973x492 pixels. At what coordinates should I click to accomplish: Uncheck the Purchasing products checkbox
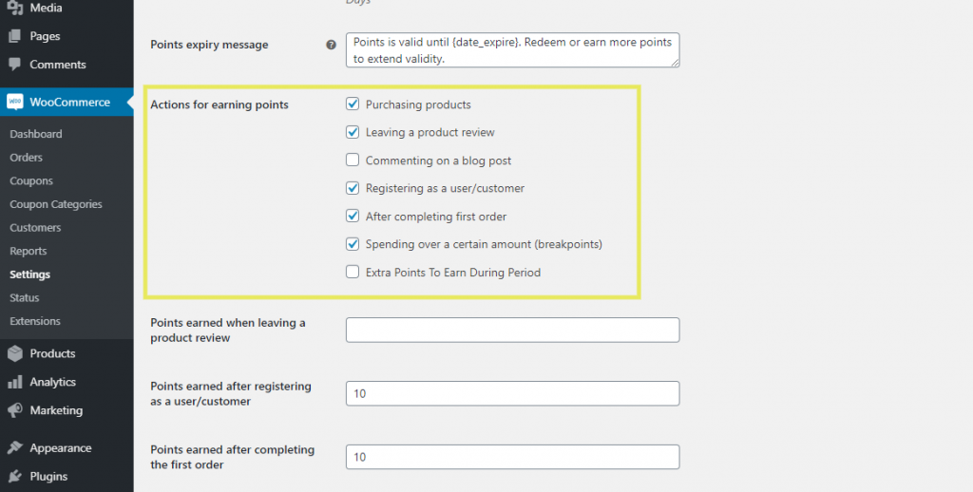[x=353, y=104]
